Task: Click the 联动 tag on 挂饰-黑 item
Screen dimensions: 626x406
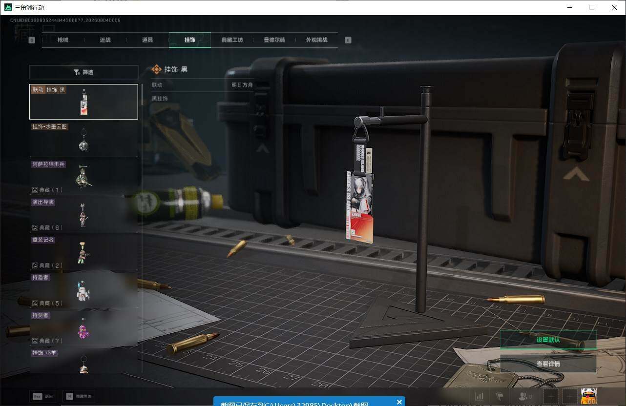Action: (x=38, y=90)
